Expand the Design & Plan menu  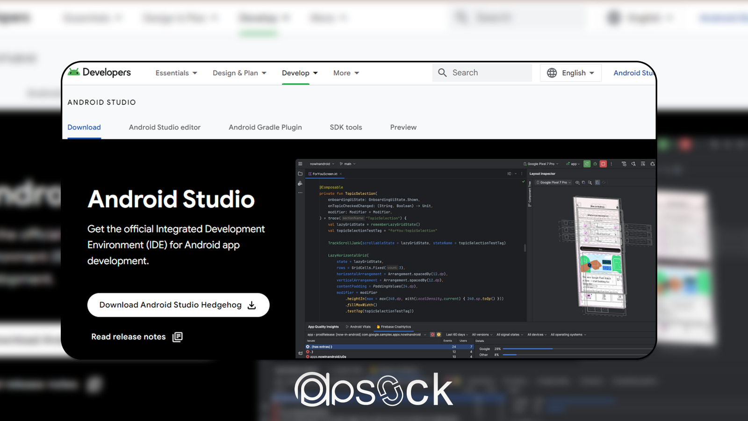coord(239,73)
